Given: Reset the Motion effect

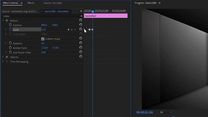Looking at the screenshot, I should tap(81, 20).
